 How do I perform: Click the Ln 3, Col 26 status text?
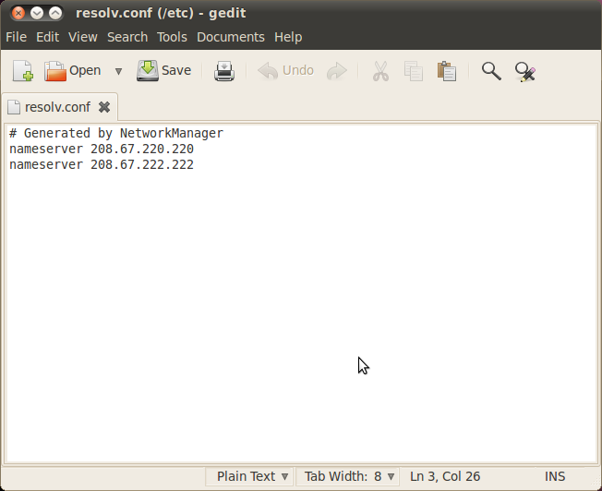point(445,476)
